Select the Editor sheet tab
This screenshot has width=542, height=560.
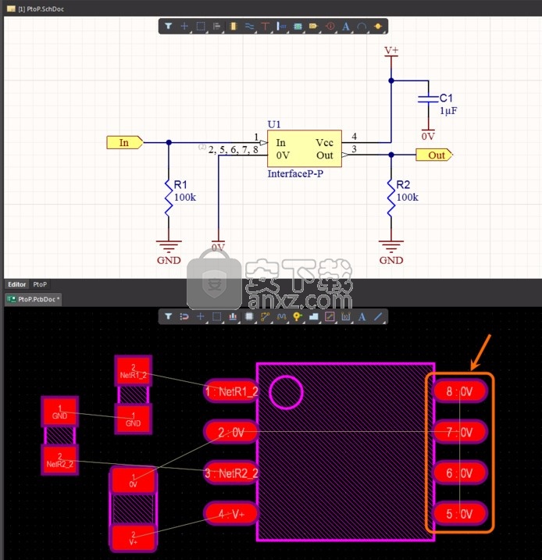pyautogui.click(x=16, y=284)
